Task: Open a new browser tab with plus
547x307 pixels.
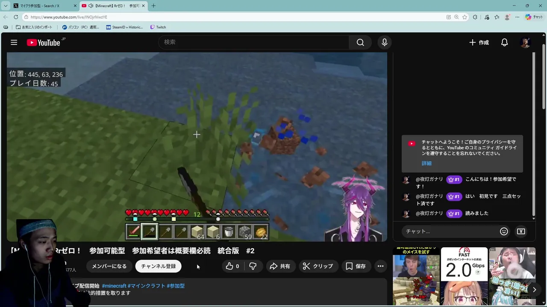Action: (153, 6)
